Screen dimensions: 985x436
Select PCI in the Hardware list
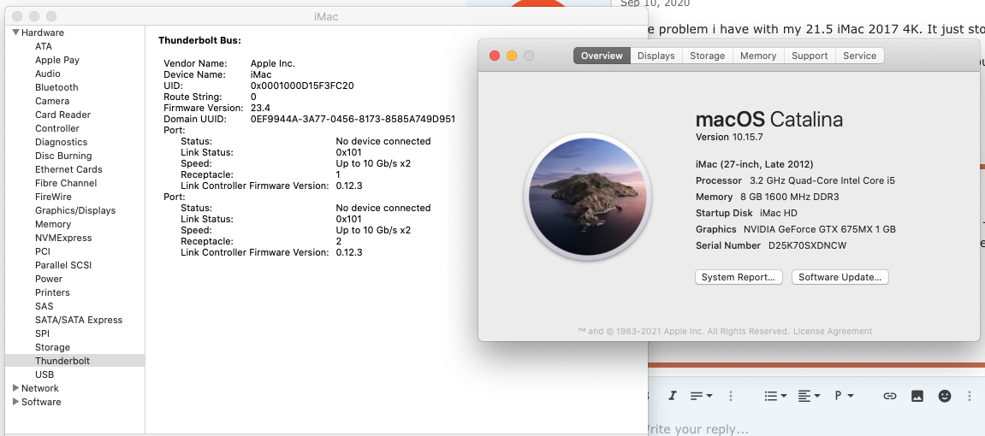43,251
